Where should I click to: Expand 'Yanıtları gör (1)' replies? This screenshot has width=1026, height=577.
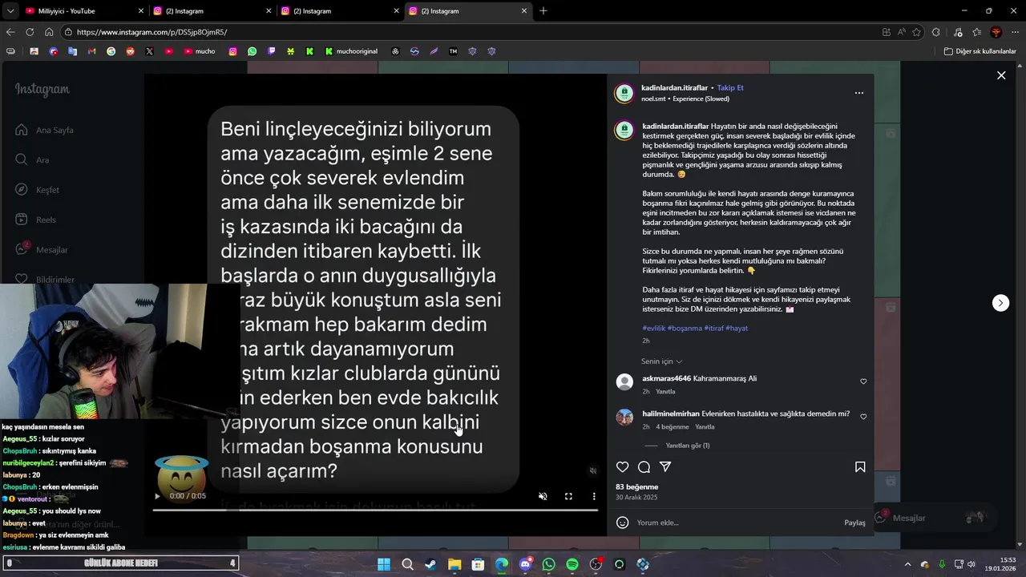click(688, 446)
